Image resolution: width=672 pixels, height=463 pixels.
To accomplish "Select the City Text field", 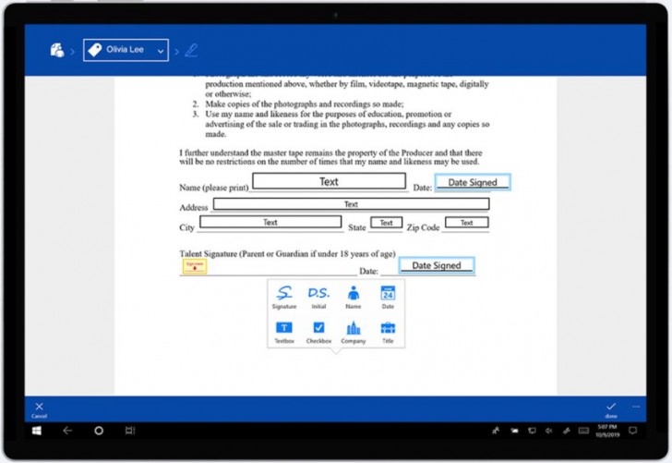I will pyautogui.click(x=270, y=222).
